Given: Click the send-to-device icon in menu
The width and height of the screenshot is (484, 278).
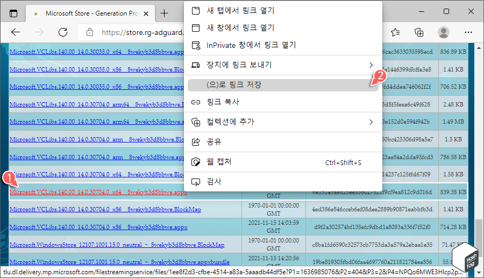Looking at the screenshot, I should (x=196, y=65).
